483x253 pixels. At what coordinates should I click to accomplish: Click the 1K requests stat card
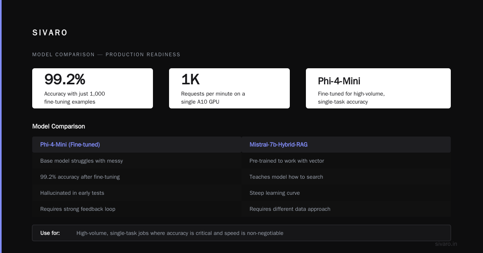click(x=229, y=88)
